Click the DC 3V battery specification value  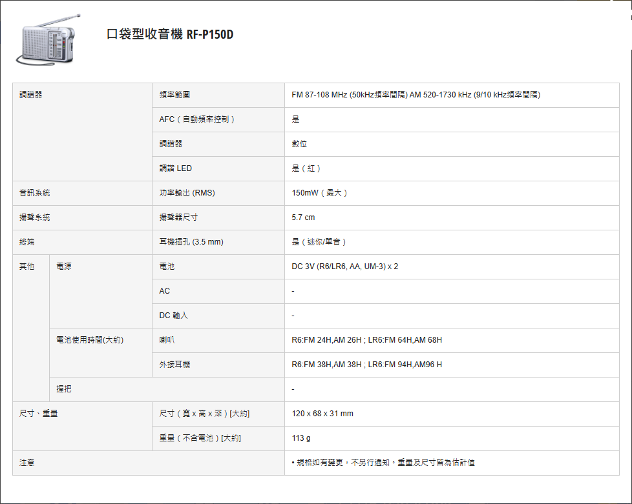(x=345, y=267)
